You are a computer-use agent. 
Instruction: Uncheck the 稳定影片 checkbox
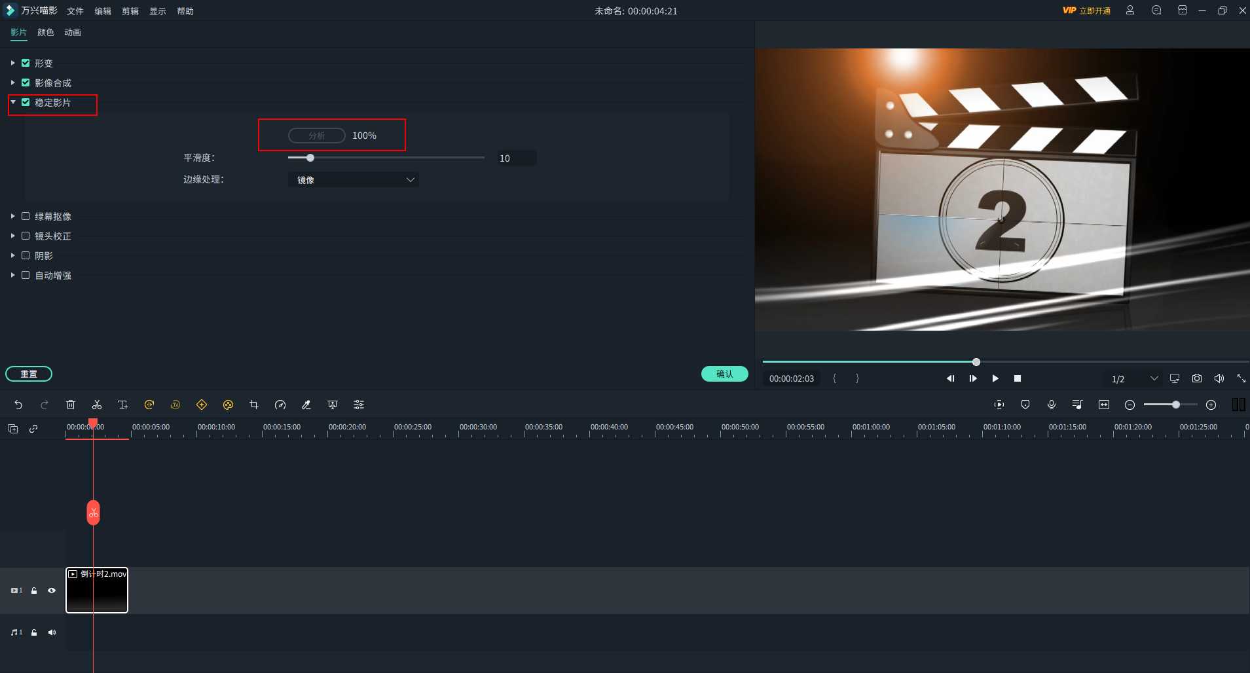tap(26, 102)
